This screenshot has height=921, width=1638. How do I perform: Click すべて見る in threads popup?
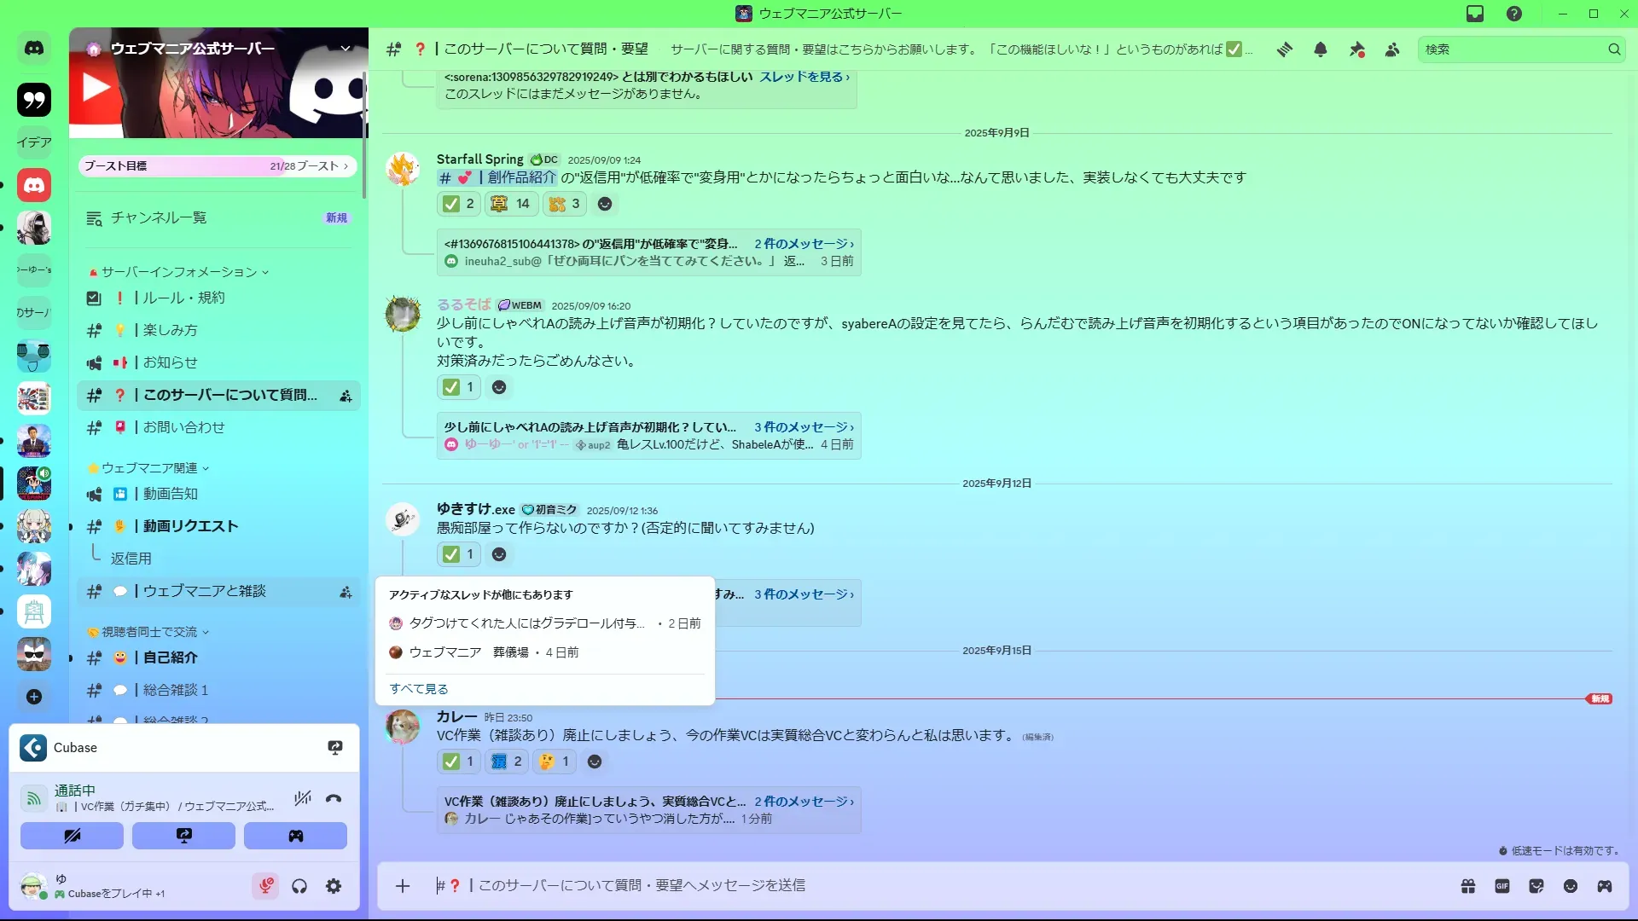pos(418,689)
